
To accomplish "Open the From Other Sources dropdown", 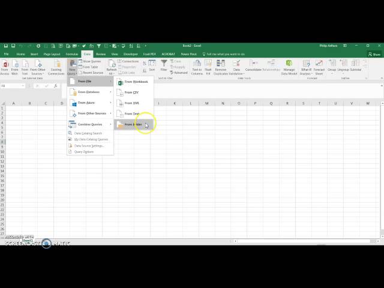I will [38, 67].
